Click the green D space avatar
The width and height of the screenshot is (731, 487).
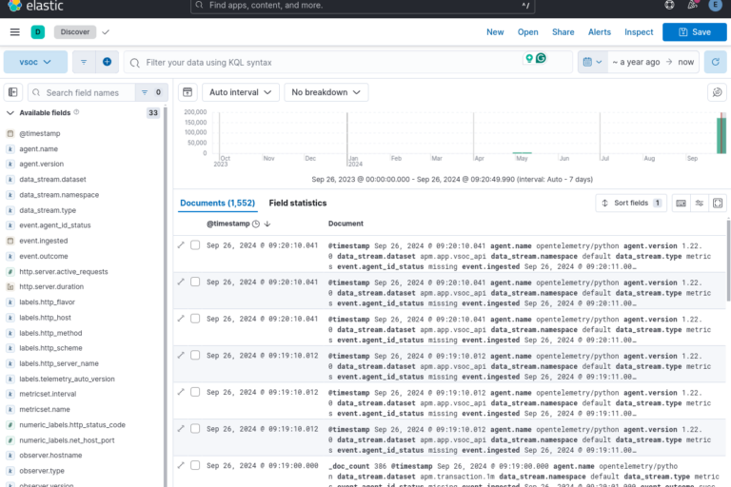(38, 32)
